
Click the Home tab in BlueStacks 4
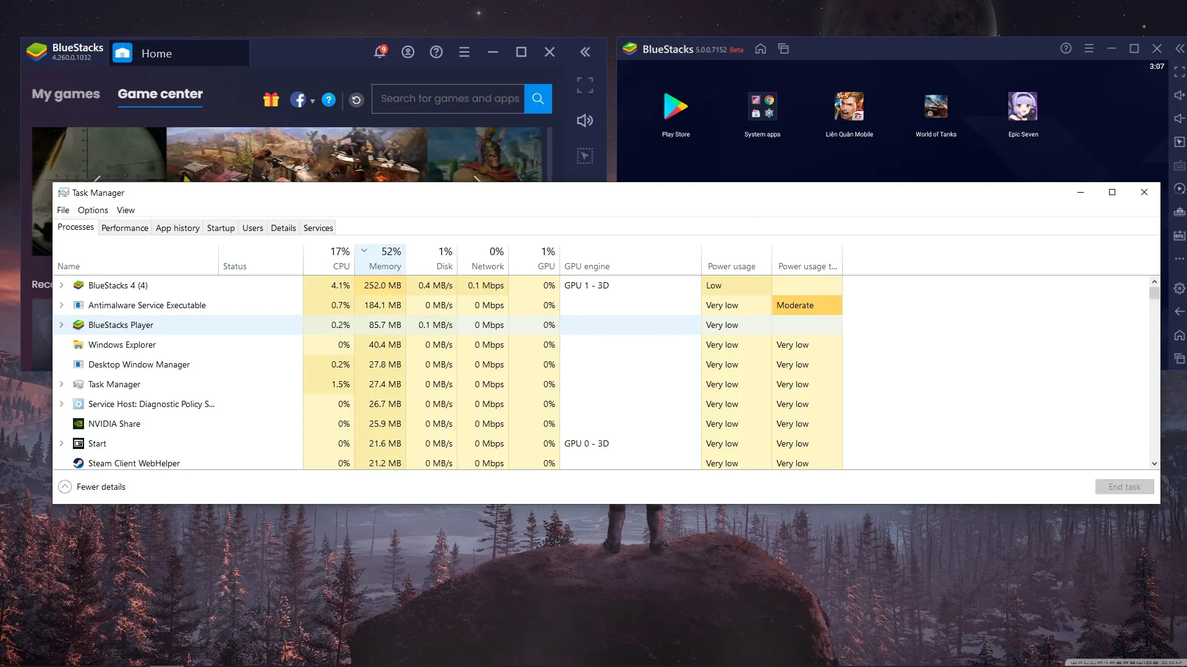pyautogui.click(x=180, y=53)
